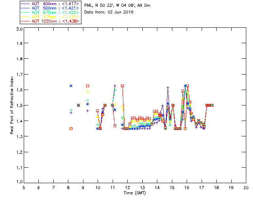The image size is (253, 203).
Task: Click the x-axis label 12
Action: (127, 188)
